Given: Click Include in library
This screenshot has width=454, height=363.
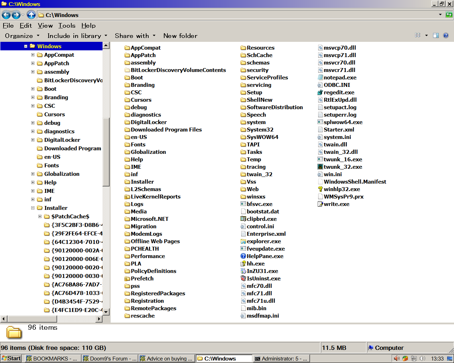Looking at the screenshot, I should tap(77, 36).
